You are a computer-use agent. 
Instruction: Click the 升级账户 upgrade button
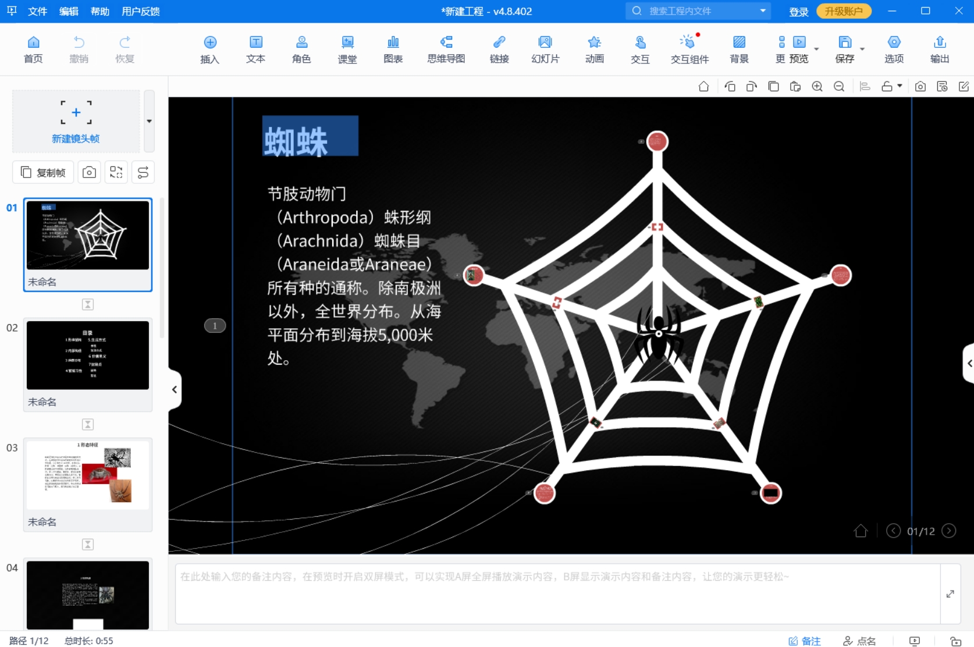pyautogui.click(x=843, y=11)
